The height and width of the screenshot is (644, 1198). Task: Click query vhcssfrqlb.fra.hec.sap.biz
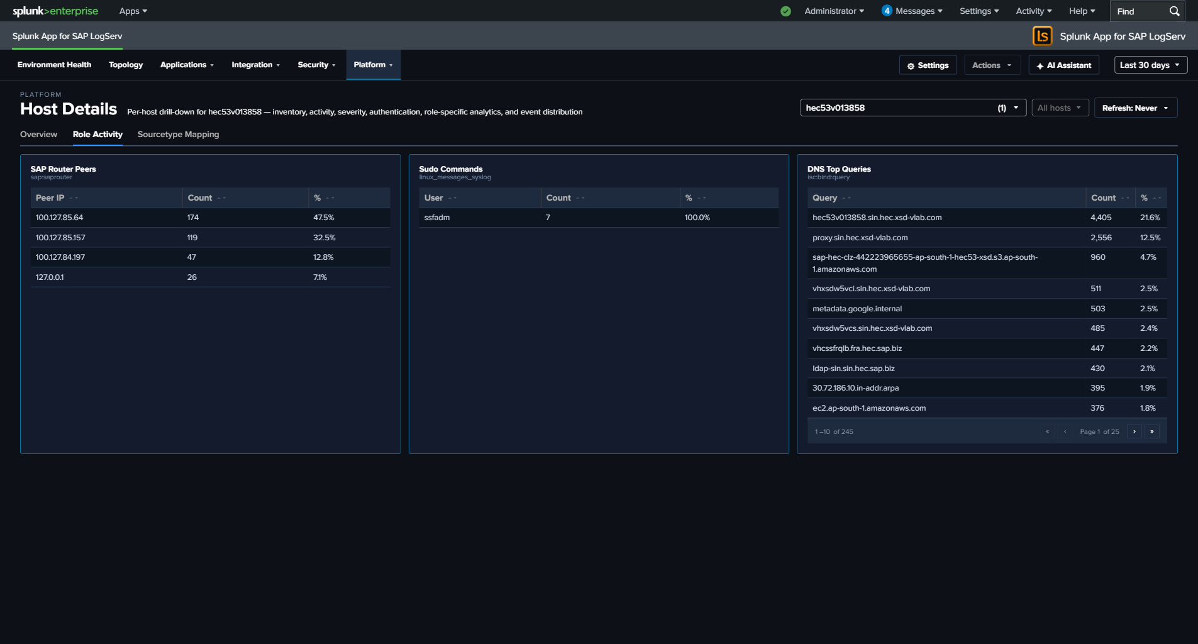coord(857,348)
